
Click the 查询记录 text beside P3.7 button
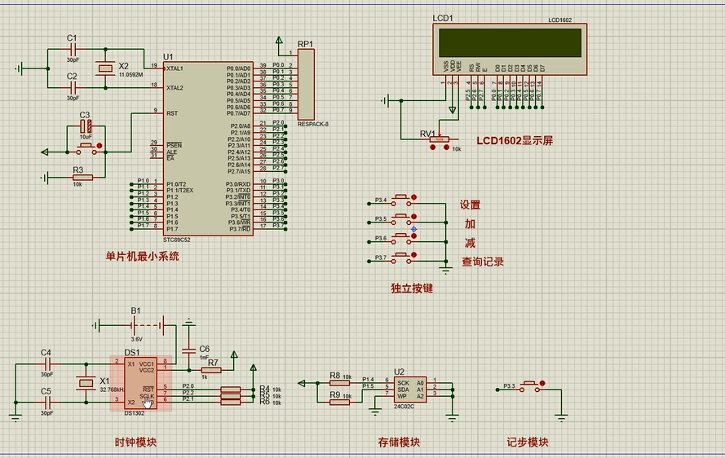coord(483,262)
